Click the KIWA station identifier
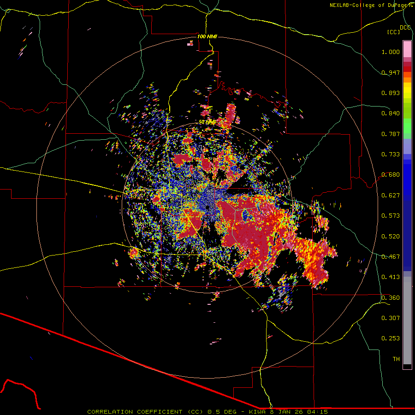Viewport: 415px width, 415px height. pos(257,412)
